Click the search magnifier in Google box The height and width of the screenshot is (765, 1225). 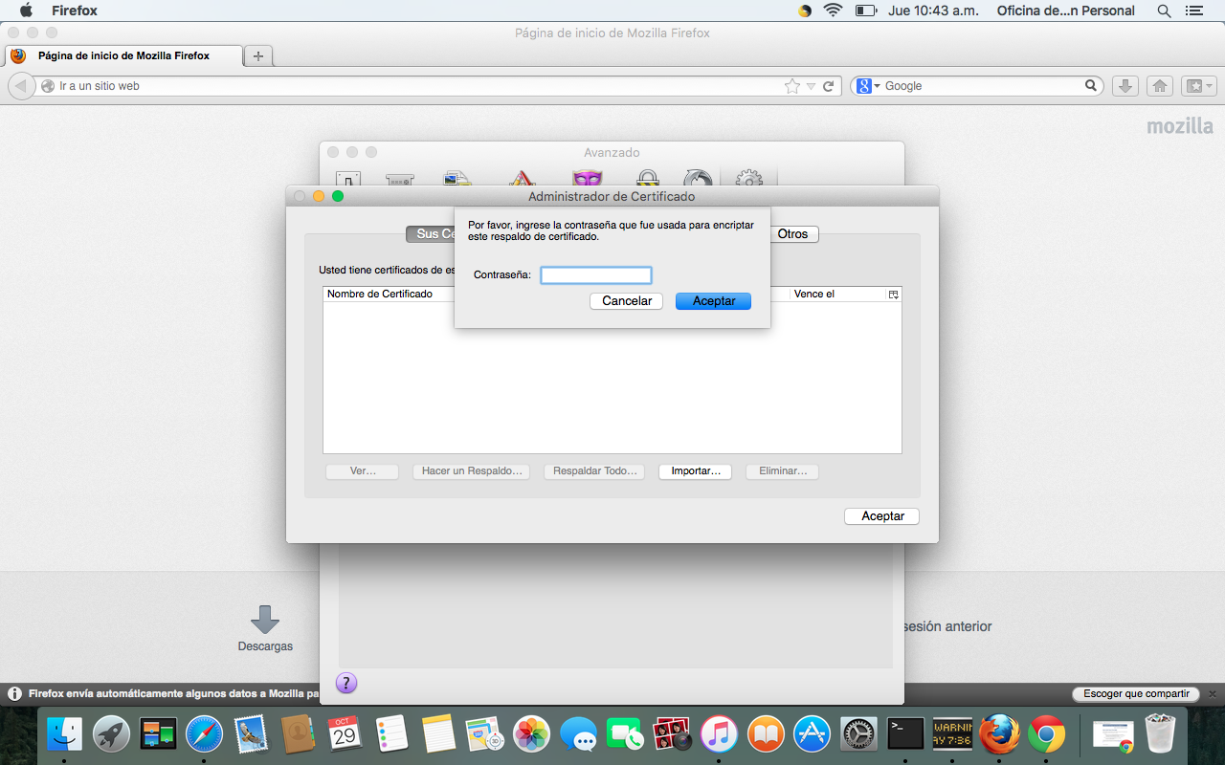click(x=1091, y=85)
